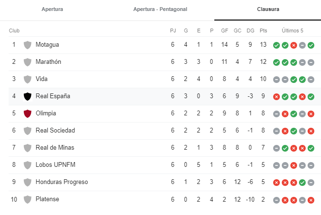Screen dimensions: 321x215
Task: Open the Real de Minas team link
Action: click(55, 147)
